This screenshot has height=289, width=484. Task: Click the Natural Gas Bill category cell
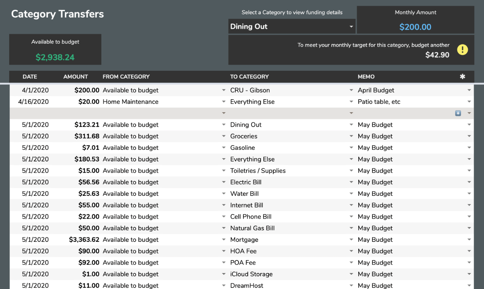[253, 228]
